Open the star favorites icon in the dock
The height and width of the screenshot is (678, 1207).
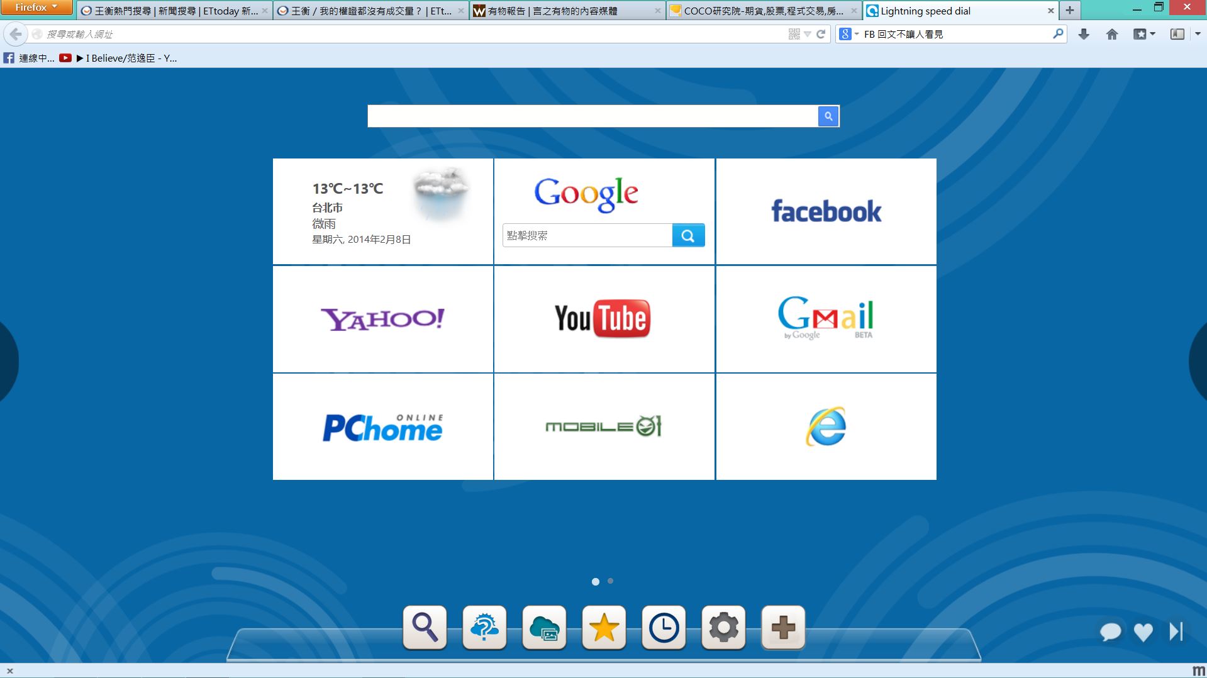pyautogui.click(x=604, y=627)
